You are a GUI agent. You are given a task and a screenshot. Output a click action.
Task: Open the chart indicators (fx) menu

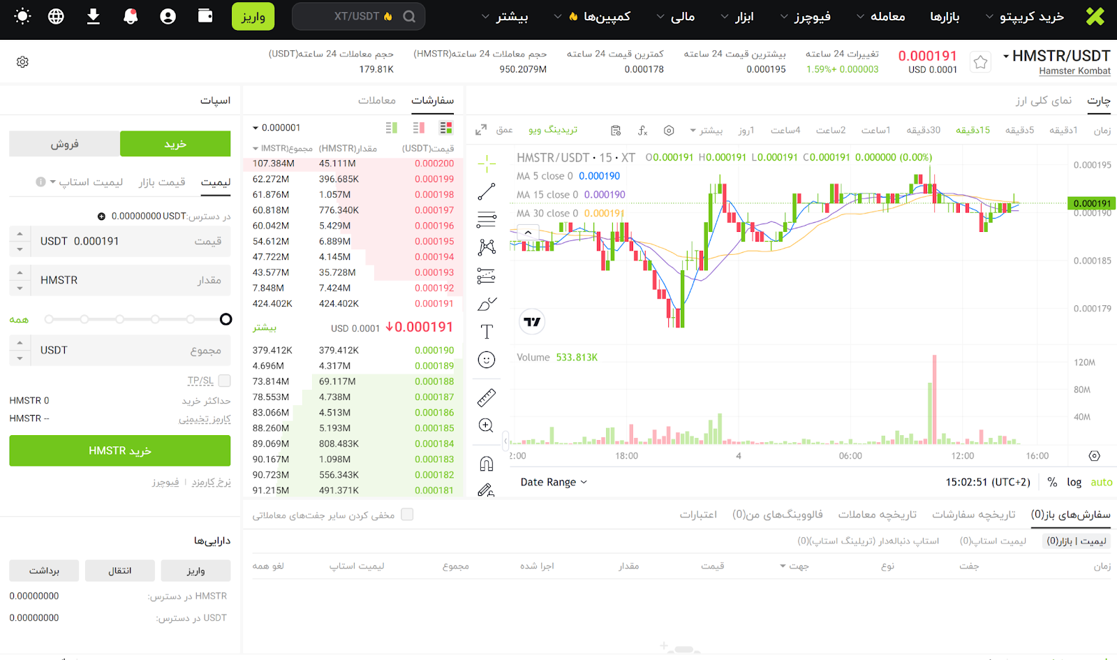642,131
